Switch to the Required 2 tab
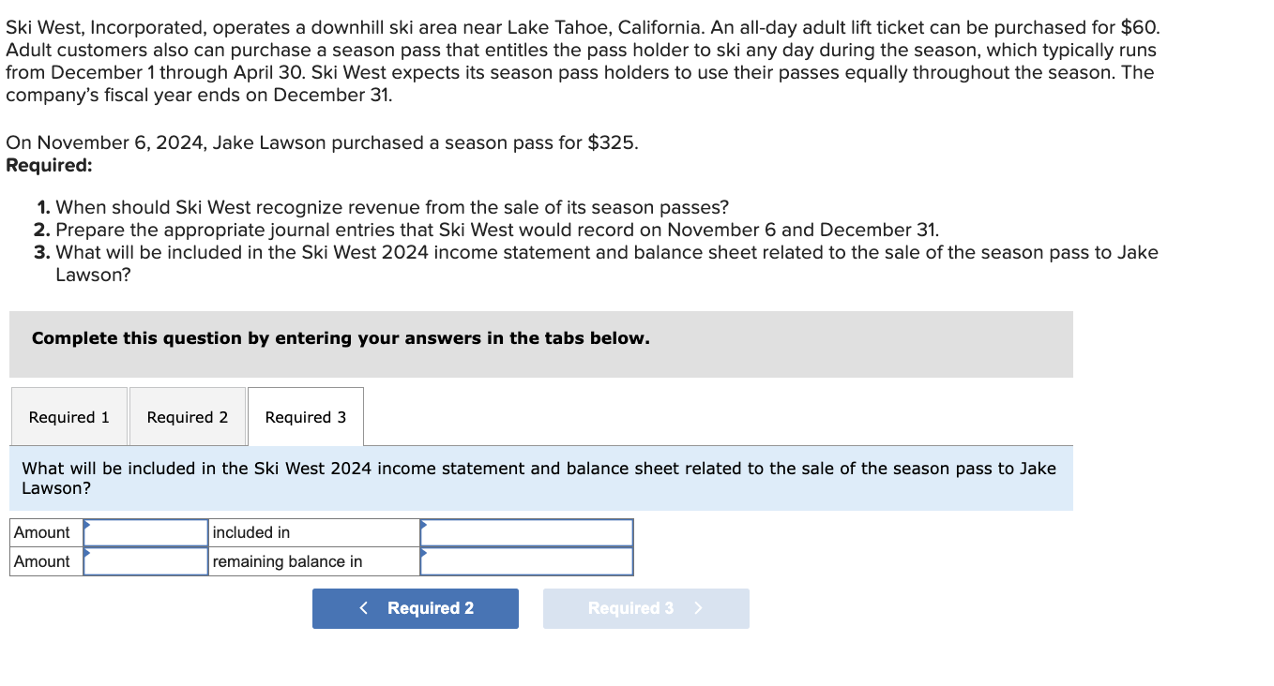The width and height of the screenshot is (1274, 686). [x=187, y=416]
